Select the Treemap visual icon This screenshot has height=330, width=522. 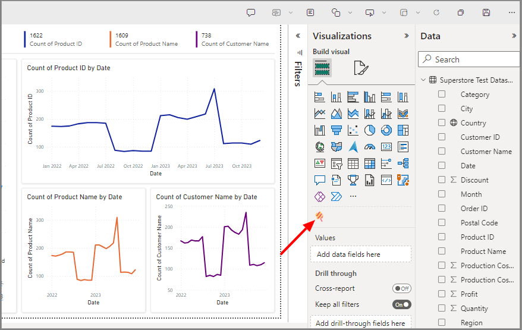403,130
